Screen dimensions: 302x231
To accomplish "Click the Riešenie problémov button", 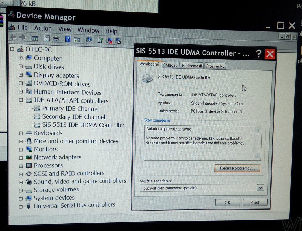I will pos(237,168).
